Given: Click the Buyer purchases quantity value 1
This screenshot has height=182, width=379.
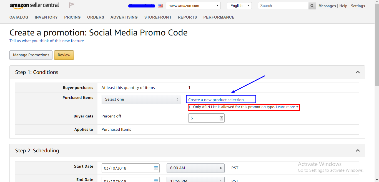Looking at the screenshot, I should [189, 88].
